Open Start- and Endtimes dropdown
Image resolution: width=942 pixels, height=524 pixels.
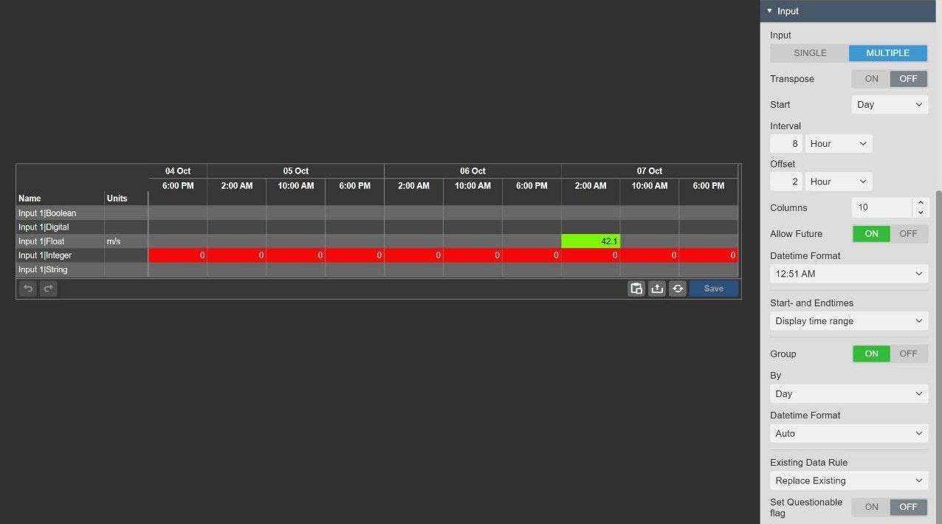[849, 321]
